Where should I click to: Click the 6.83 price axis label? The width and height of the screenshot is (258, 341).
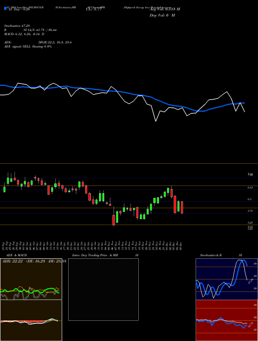click(250, 187)
